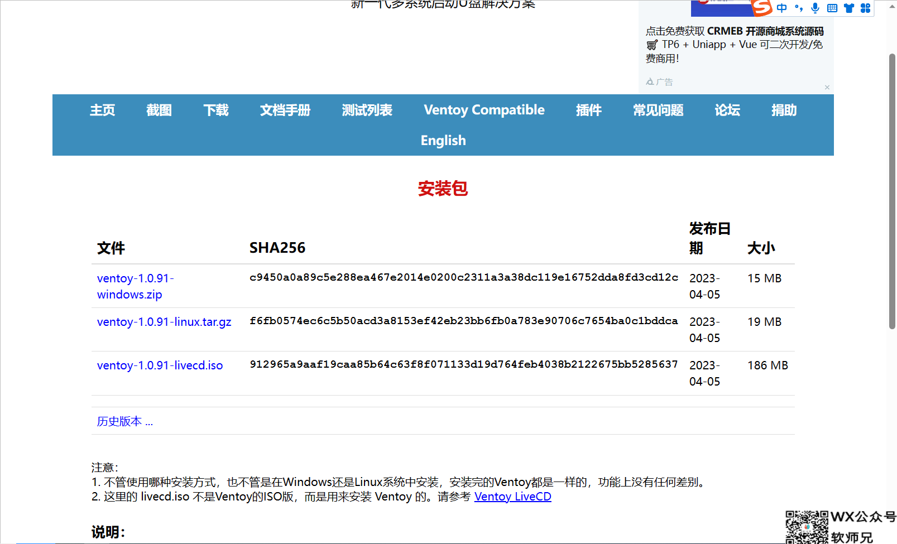Screen dimensions: 897x544
Task: Click the release date in the livecd.iso row
Action: coord(705,373)
